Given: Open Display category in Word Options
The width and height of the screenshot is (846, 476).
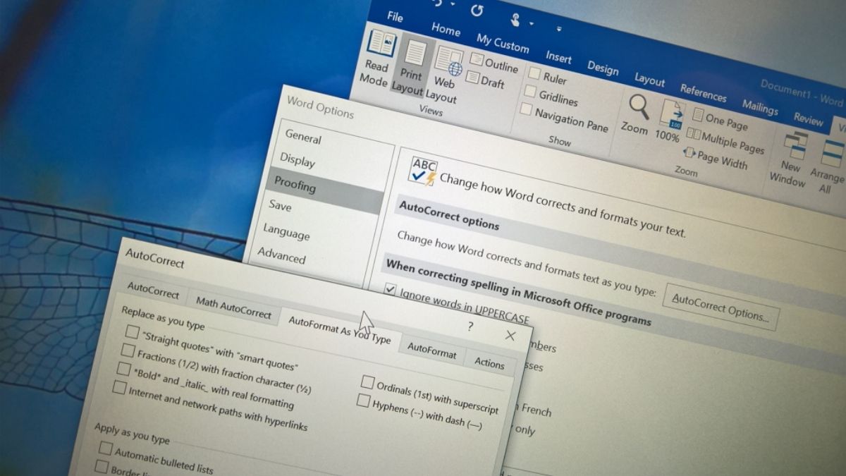Looking at the screenshot, I should [x=298, y=160].
